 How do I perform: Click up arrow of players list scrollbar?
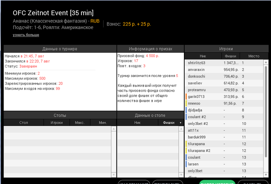tap(266, 62)
